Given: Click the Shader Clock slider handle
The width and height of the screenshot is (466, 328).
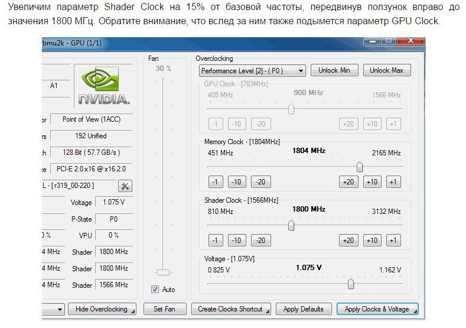Looking at the screenshot, I should pos(291,226).
